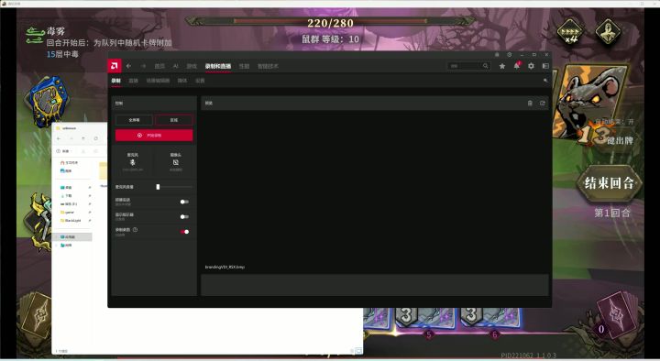This screenshot has width=660, height=361.
Task: Open the yellow folder in File Explorer content
Action: pos(103,171)
